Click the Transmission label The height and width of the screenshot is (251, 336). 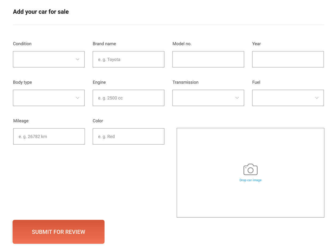click(x=185, y=82)
